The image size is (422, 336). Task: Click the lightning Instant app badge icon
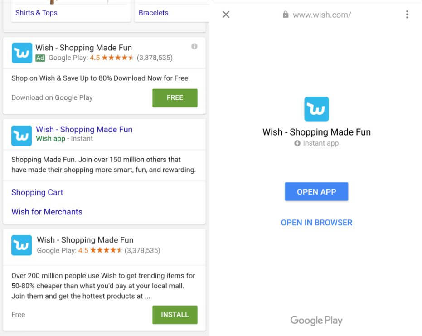297,143
